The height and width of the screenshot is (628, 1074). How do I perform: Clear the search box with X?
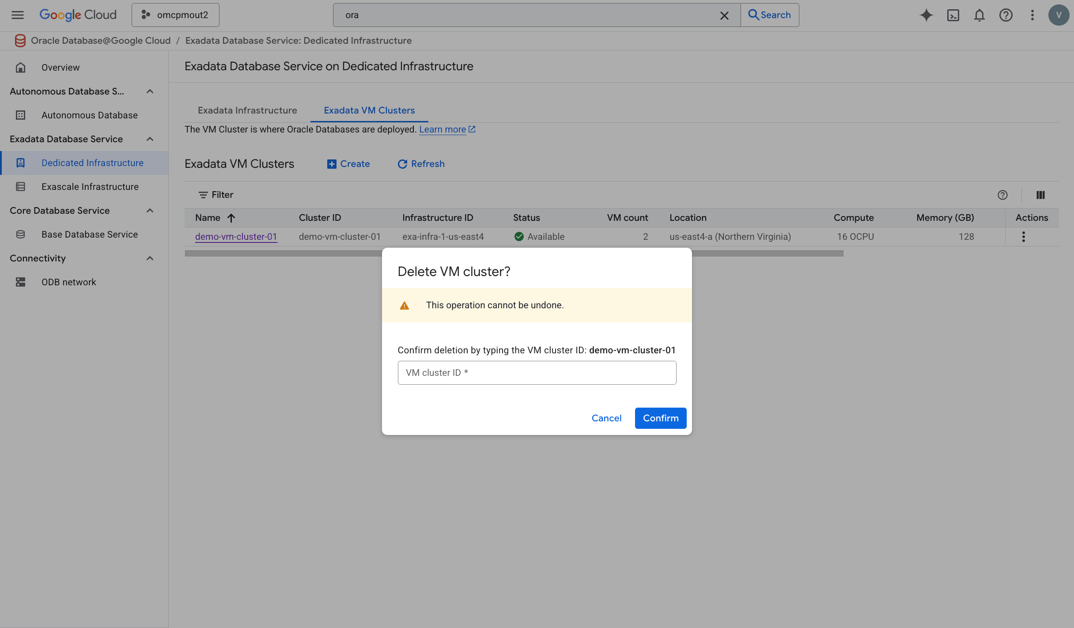[724, 15]
